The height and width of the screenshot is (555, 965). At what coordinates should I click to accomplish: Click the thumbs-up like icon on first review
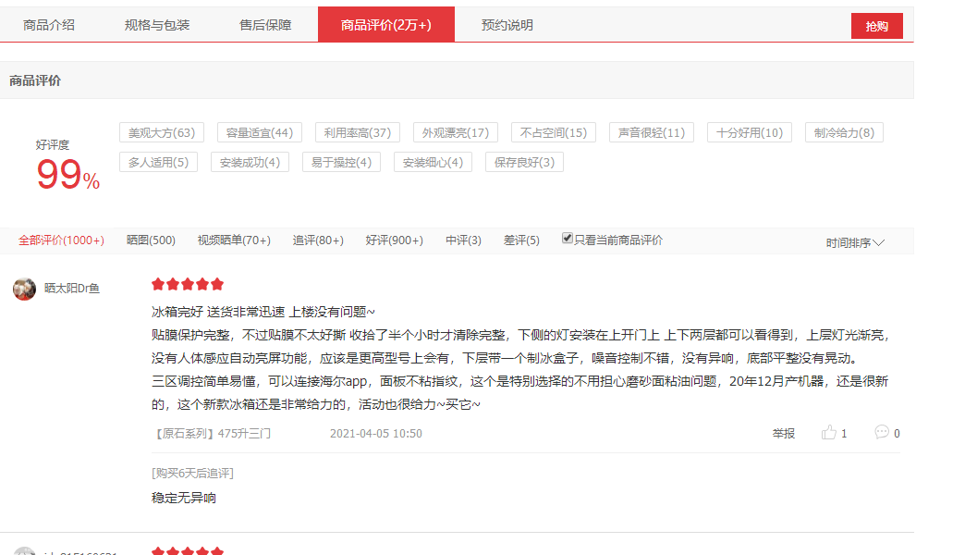[828, 432]
